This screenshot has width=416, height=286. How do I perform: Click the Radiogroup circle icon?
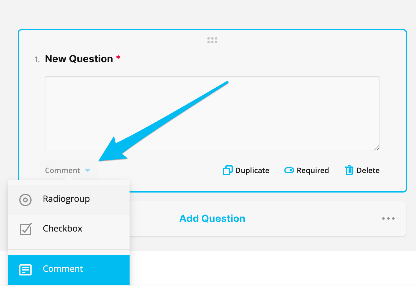(25, 200)
